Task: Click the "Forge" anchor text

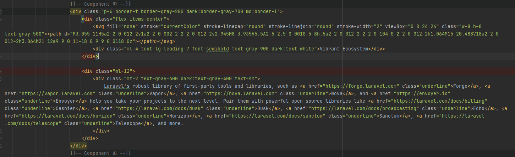Action: 461,86
